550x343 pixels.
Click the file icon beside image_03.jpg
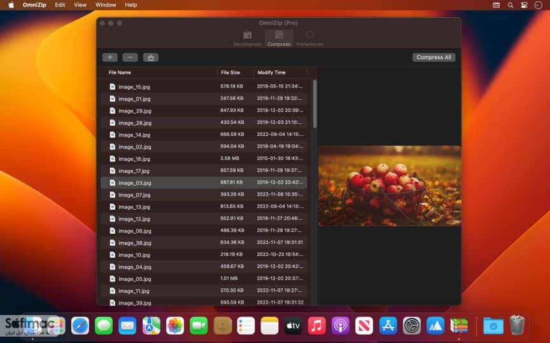point(112,183)
